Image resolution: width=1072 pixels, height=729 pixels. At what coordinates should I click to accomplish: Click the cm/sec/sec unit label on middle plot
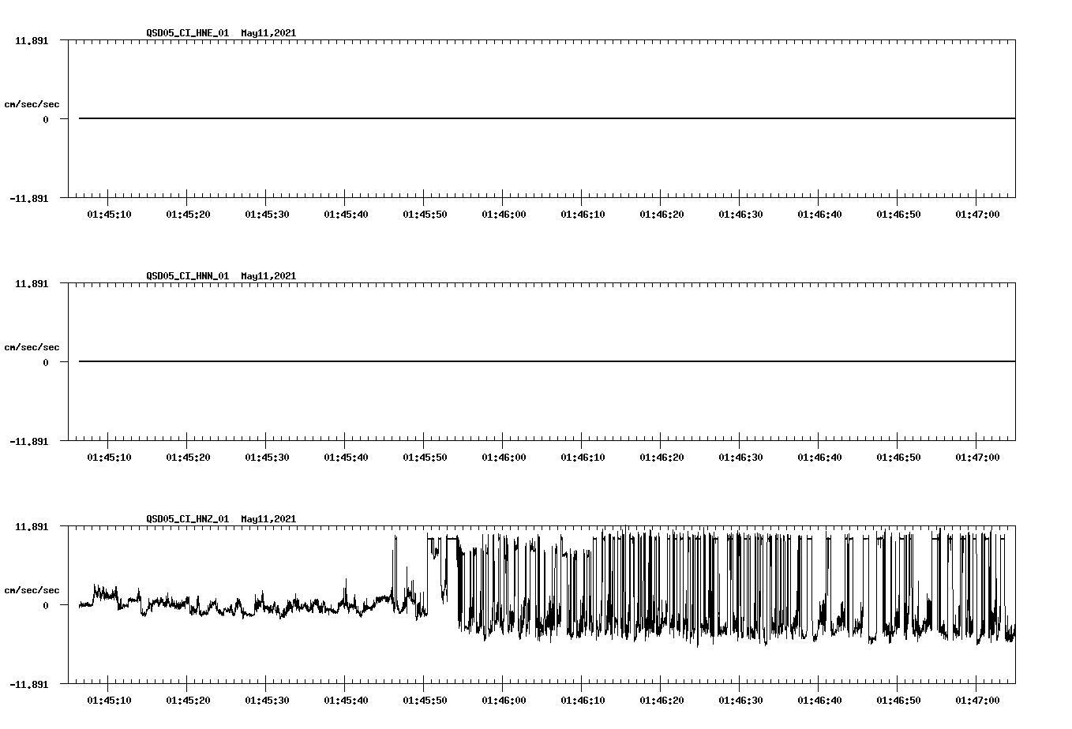coord(32,346)
